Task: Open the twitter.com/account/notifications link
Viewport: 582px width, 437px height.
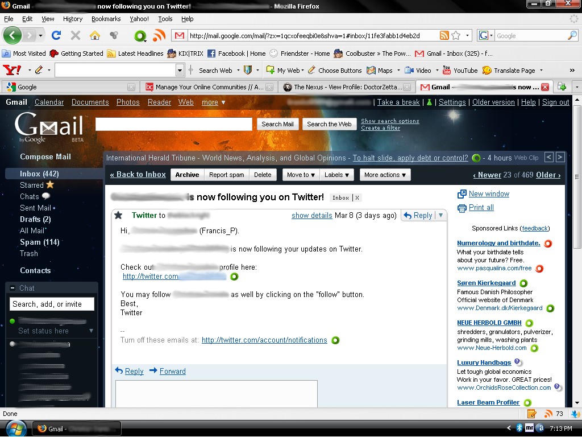Action: pos(264,340)
